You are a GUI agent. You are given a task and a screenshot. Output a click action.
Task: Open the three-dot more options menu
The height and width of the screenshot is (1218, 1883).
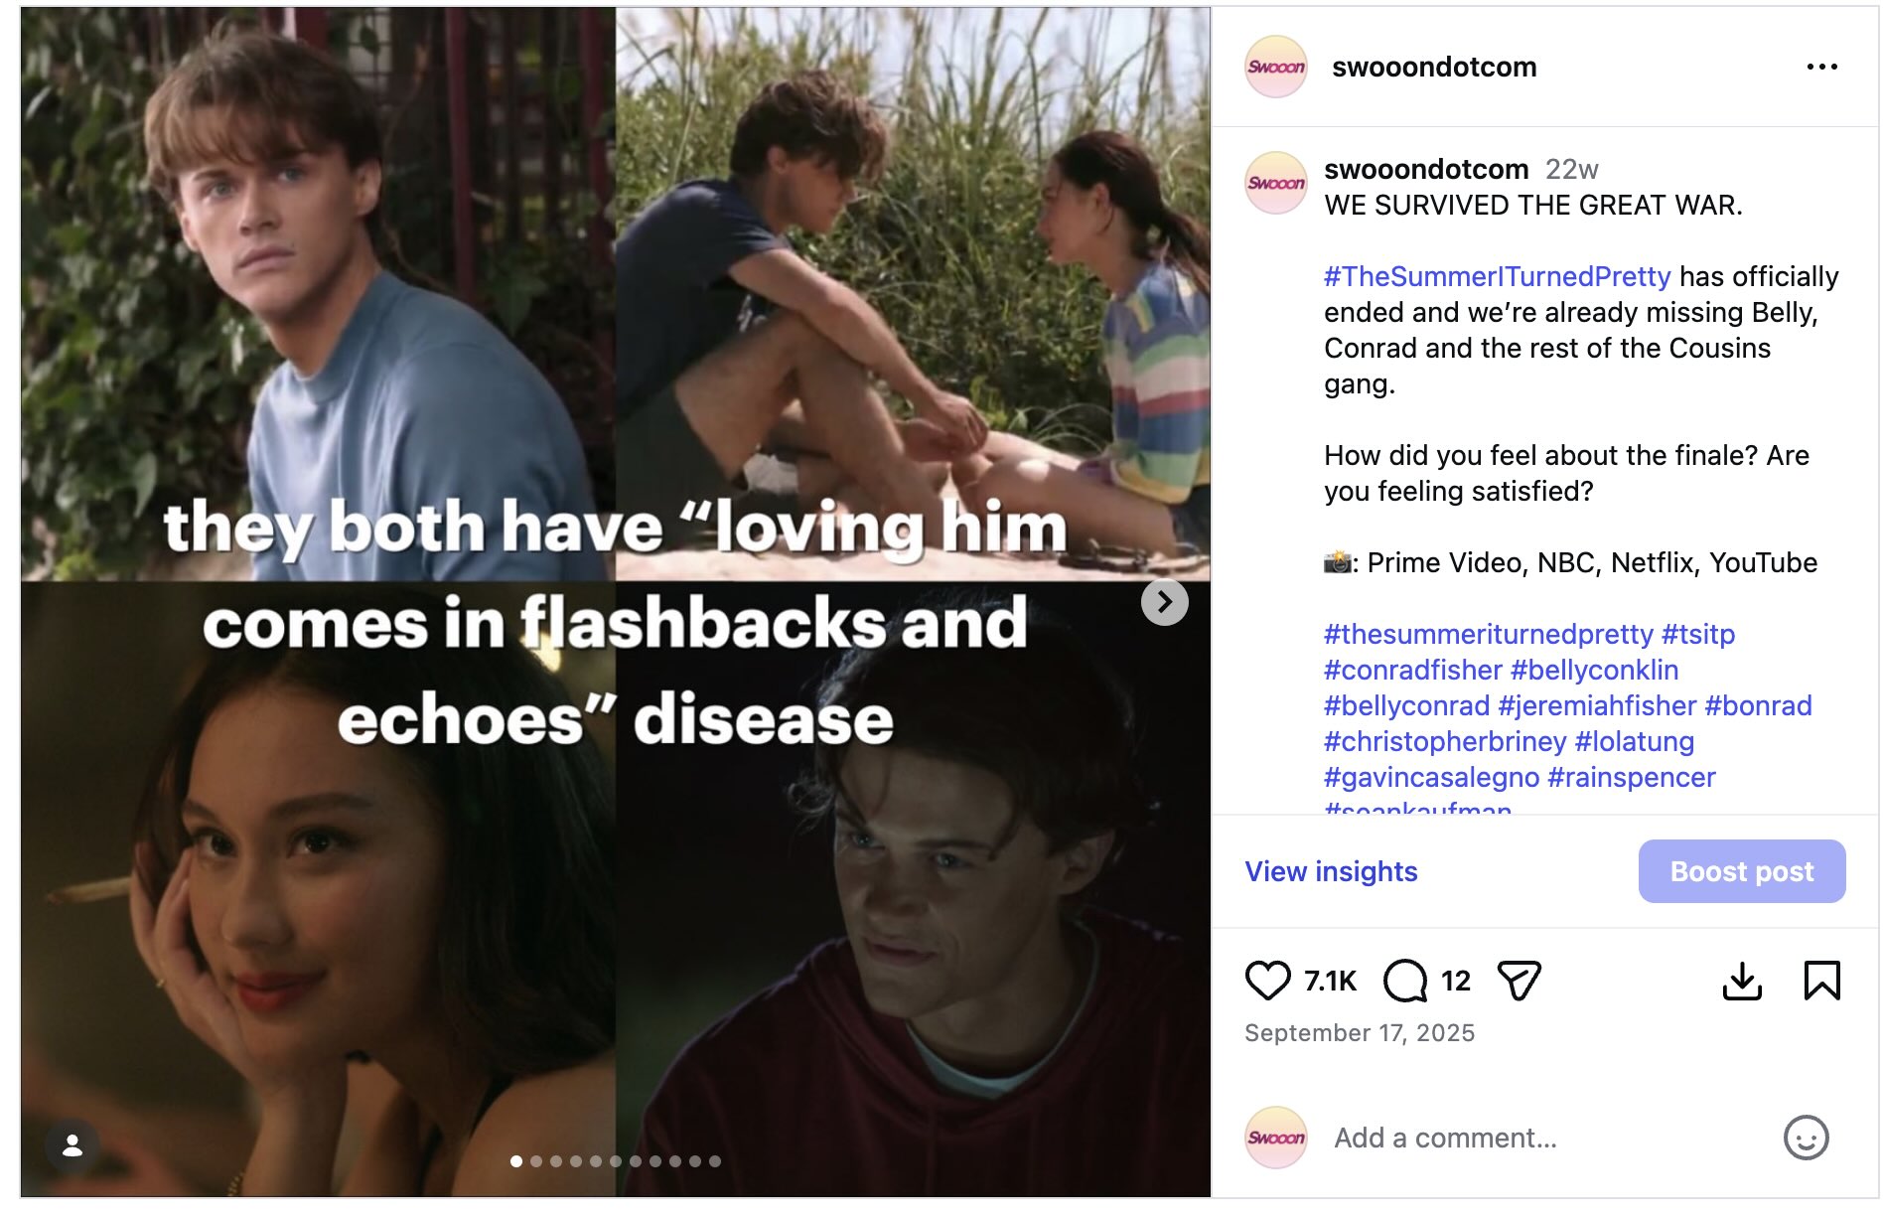coord(1821,67)
